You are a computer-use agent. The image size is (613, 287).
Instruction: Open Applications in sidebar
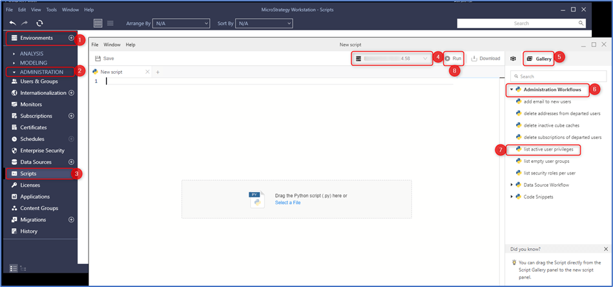(35, 197)
